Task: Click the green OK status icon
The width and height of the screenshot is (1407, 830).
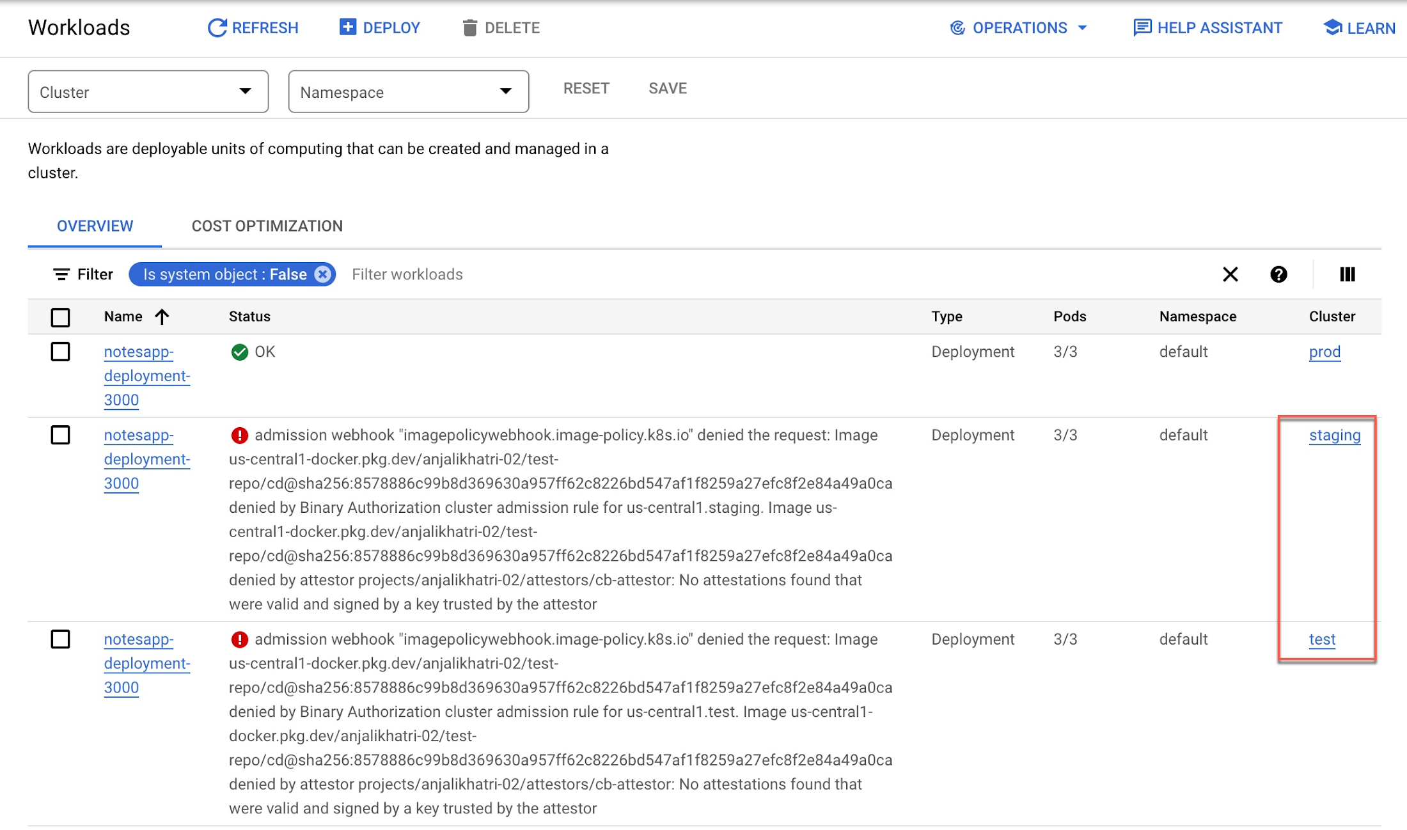Action: 240,352
